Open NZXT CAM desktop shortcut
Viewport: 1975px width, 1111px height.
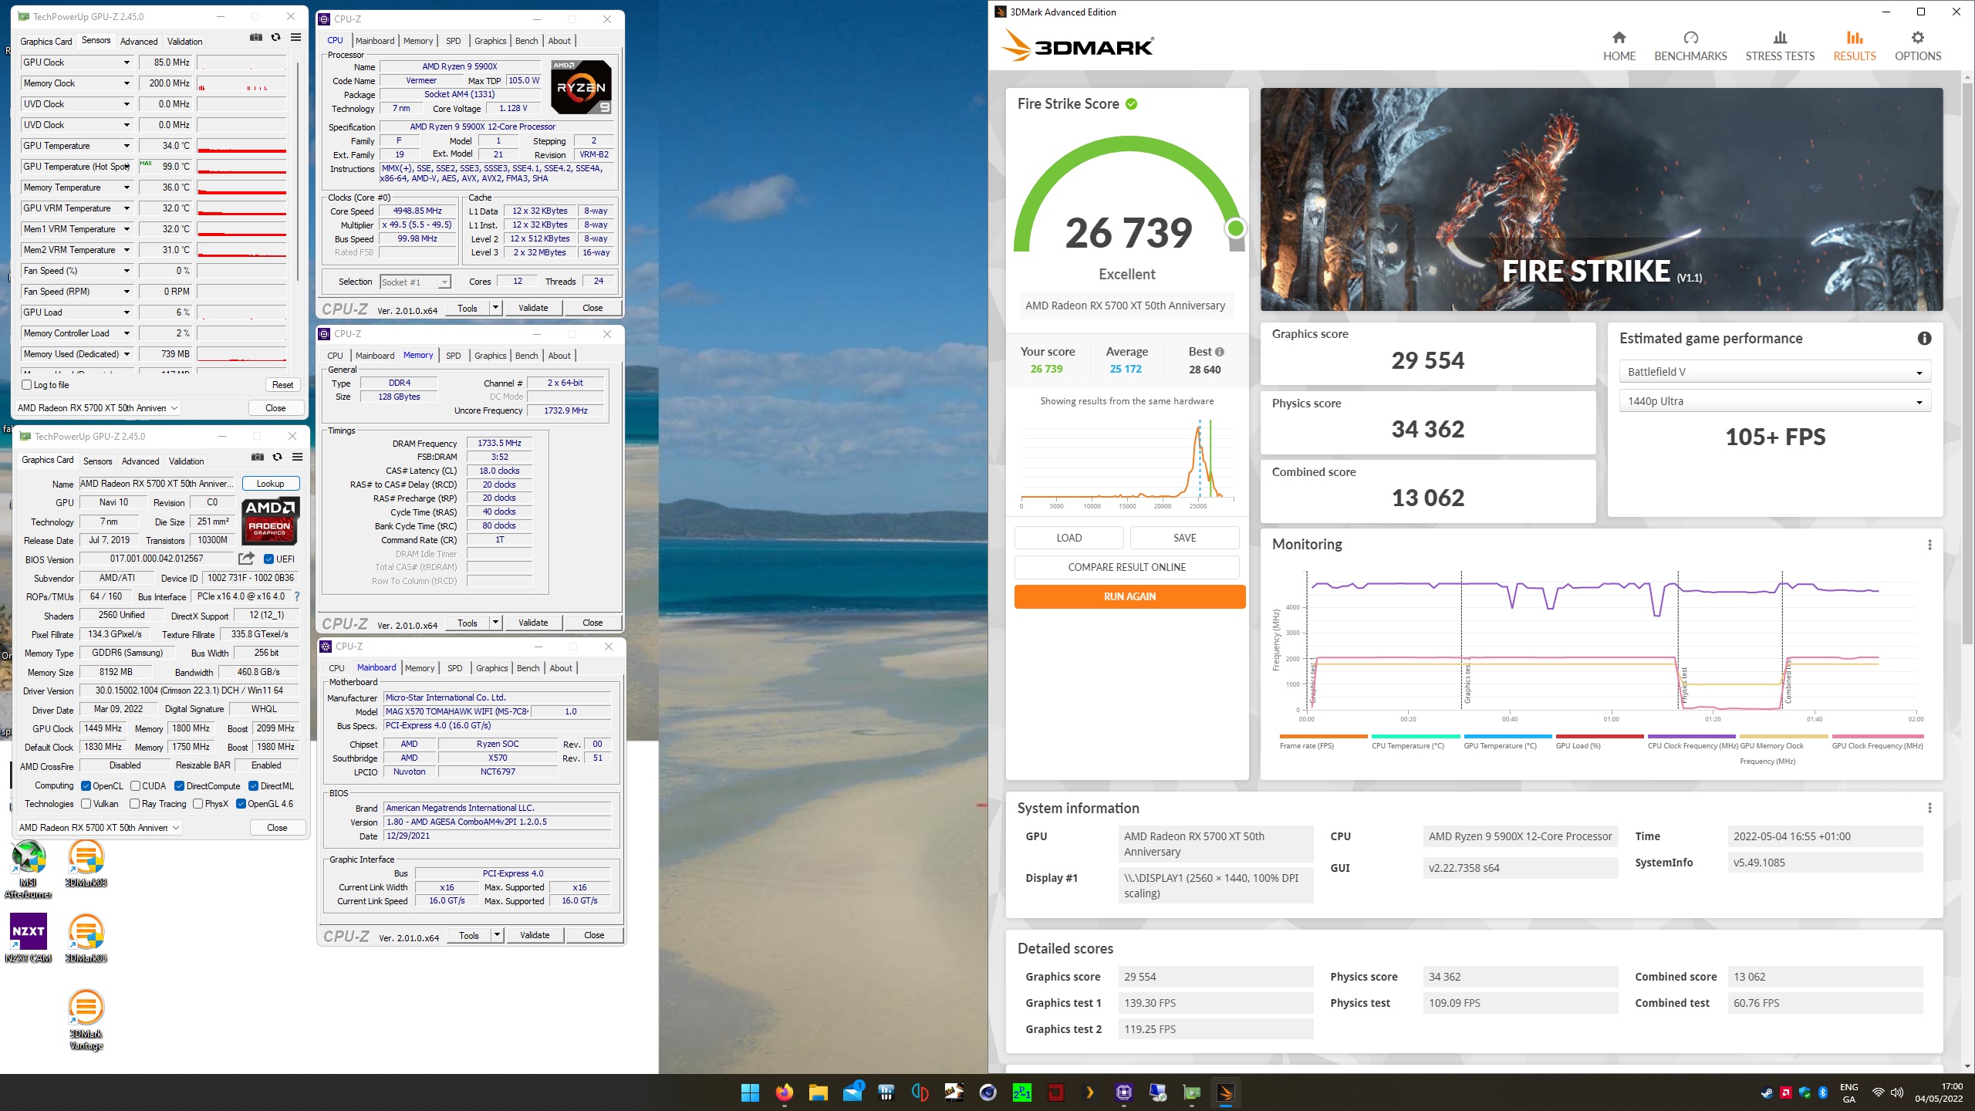28,937
